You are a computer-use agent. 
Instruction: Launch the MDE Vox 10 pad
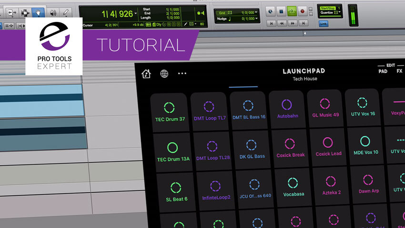coord(365,146)
